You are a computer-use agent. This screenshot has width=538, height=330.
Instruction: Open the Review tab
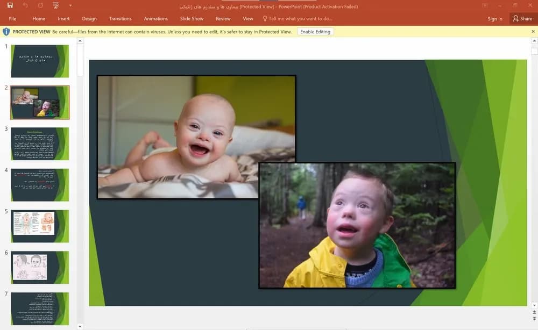point(223,19)
